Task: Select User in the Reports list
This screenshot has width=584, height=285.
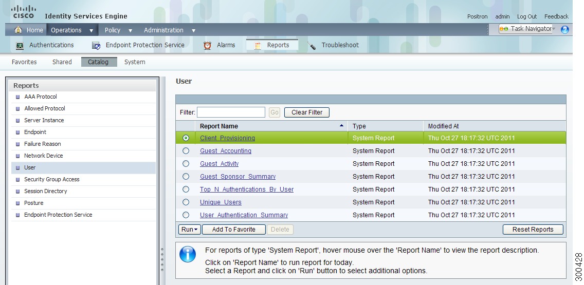Action: tap(83, 168)
